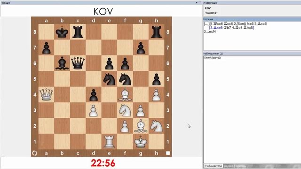The image size is (301, 169).
Task: Click the variation move Kb7
Action: click(x=227, y=28)
